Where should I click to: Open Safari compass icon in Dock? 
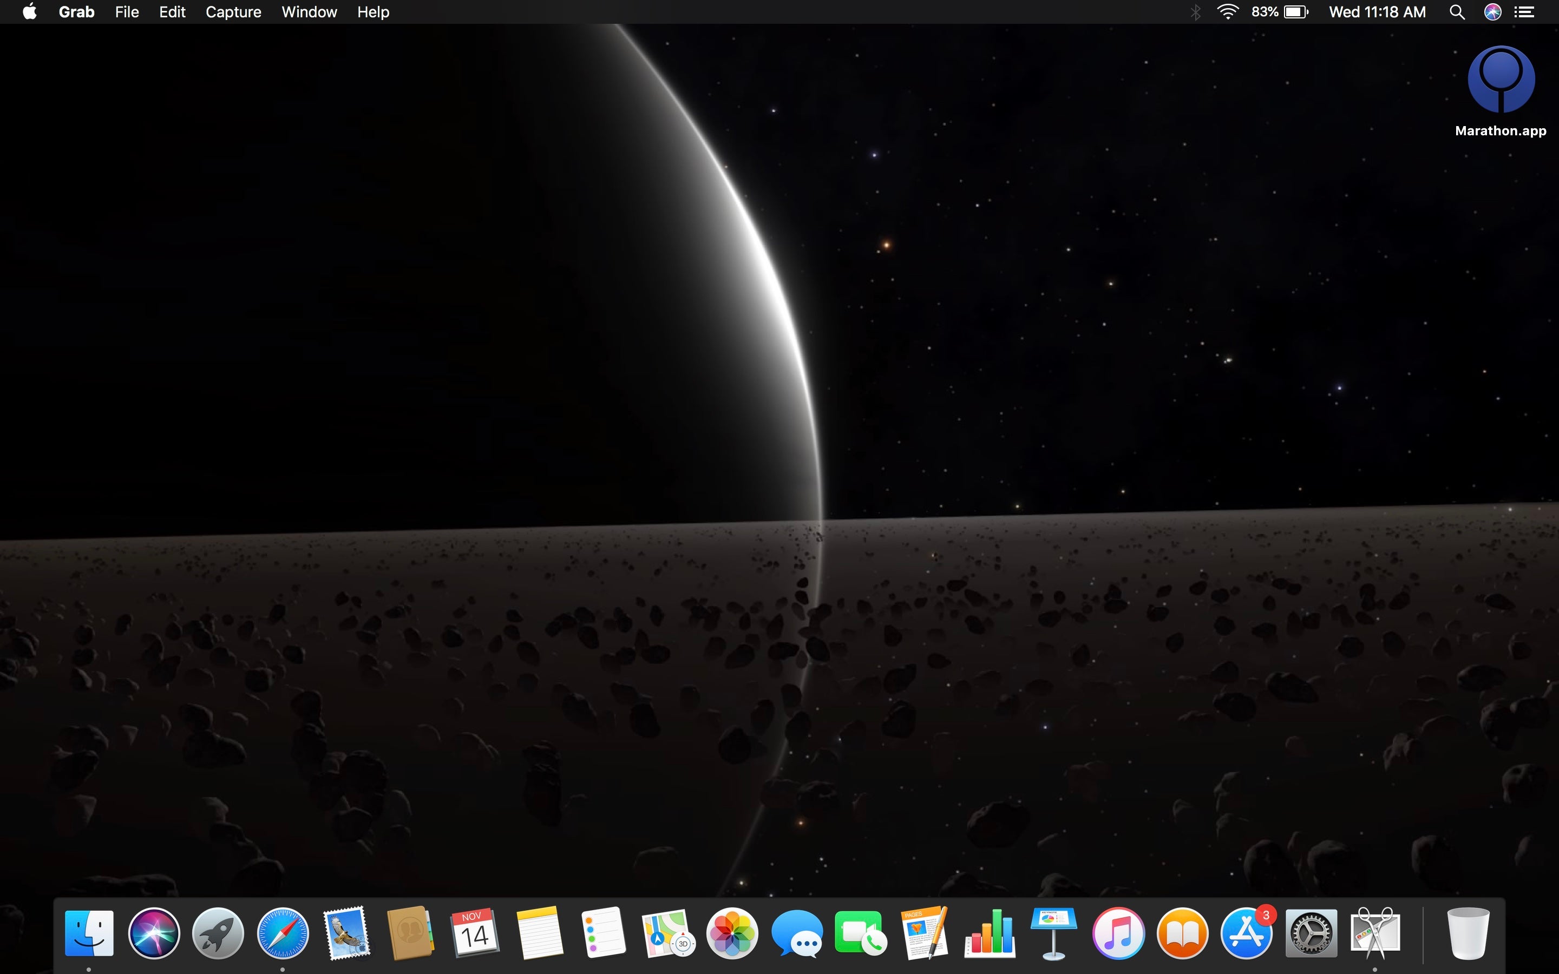coord(282,933)
